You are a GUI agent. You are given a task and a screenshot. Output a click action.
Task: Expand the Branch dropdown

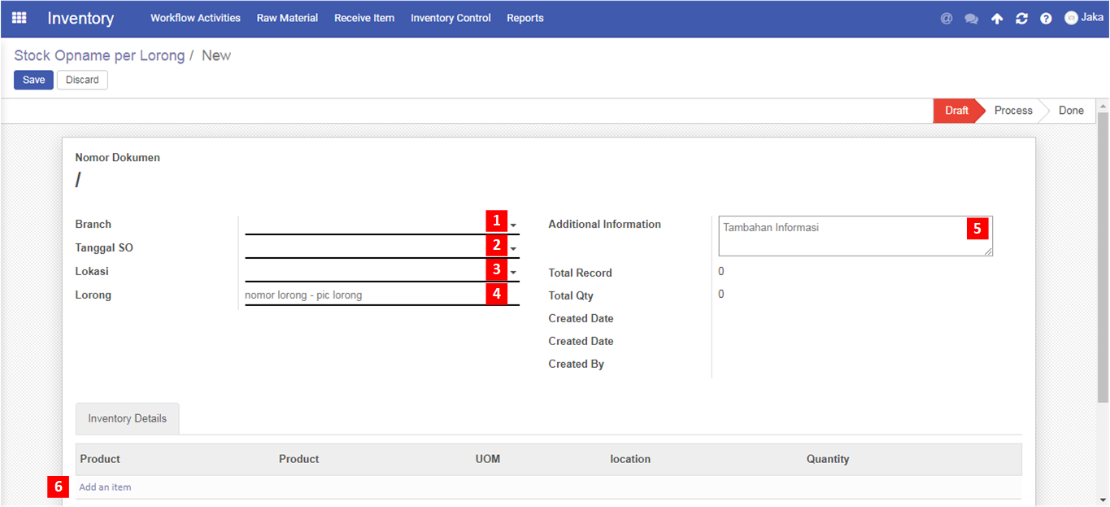513,225
